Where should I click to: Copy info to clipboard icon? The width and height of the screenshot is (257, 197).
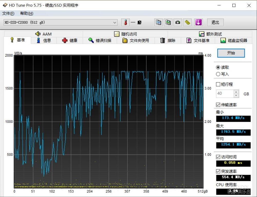(159, 22)
